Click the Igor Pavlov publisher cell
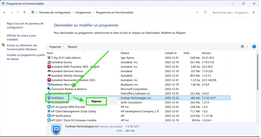The height and width of the screenshot is (138, 261). click(x=128, y=58)
